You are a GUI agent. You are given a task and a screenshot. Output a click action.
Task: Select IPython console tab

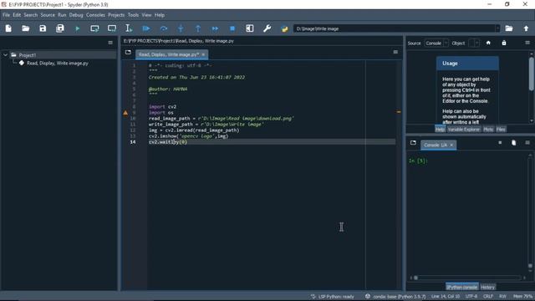coord(461,287)
